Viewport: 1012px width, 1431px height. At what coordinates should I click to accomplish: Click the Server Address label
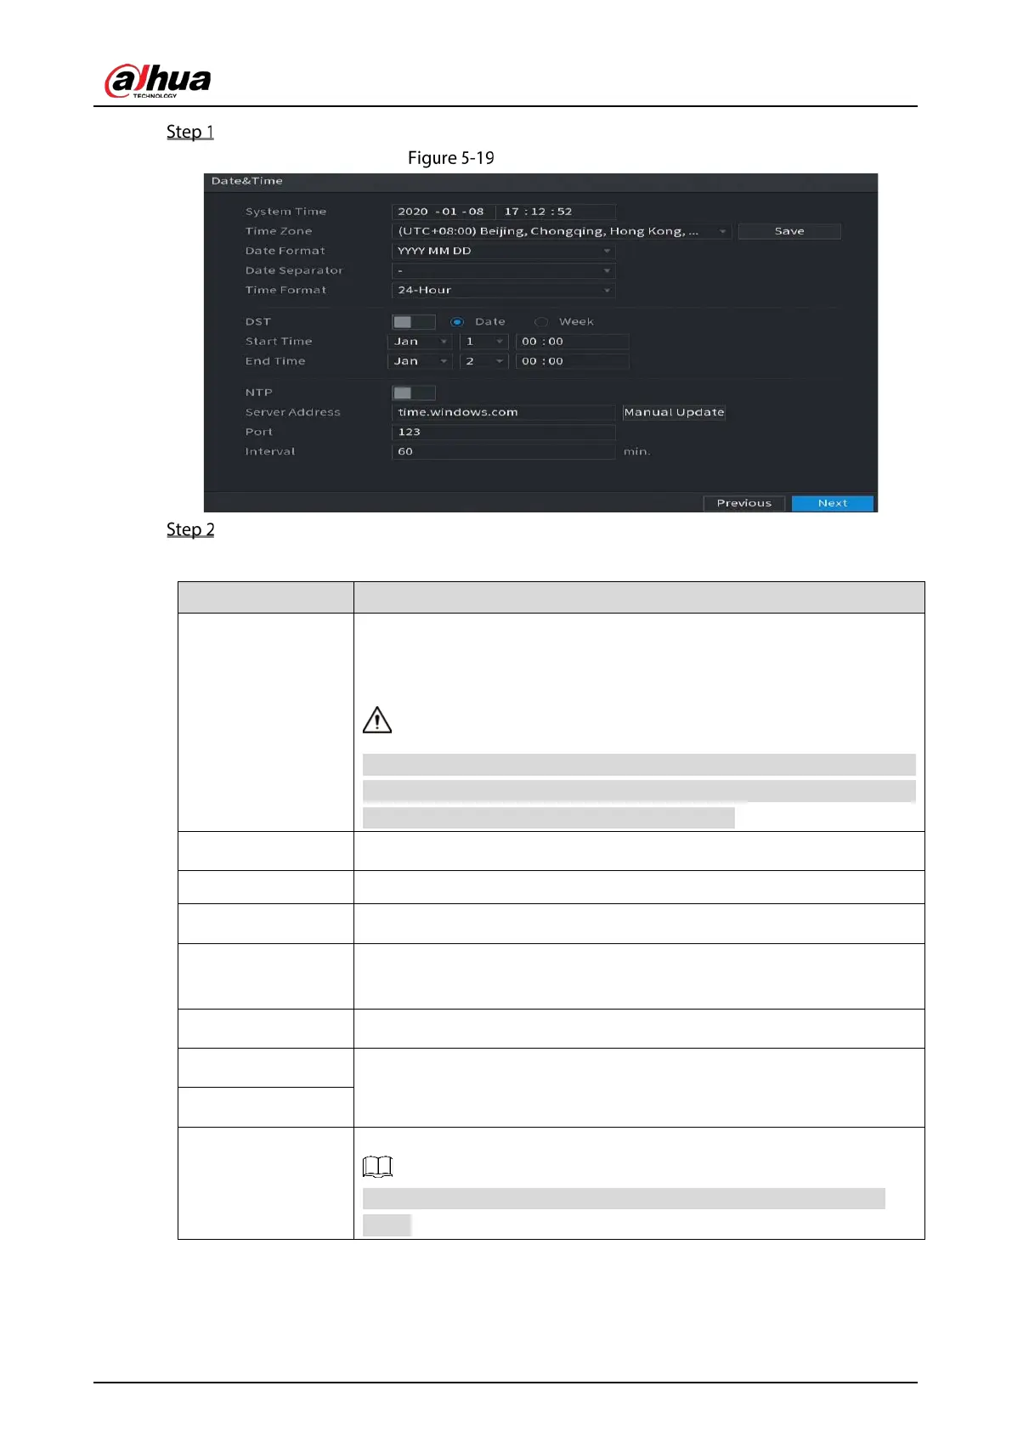point(293,412)
